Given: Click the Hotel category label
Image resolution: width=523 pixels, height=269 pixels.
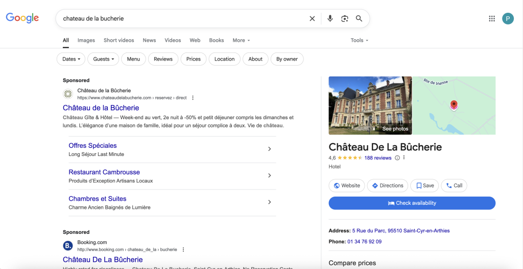Looking at the screenshot, I should tap(335, 167).
